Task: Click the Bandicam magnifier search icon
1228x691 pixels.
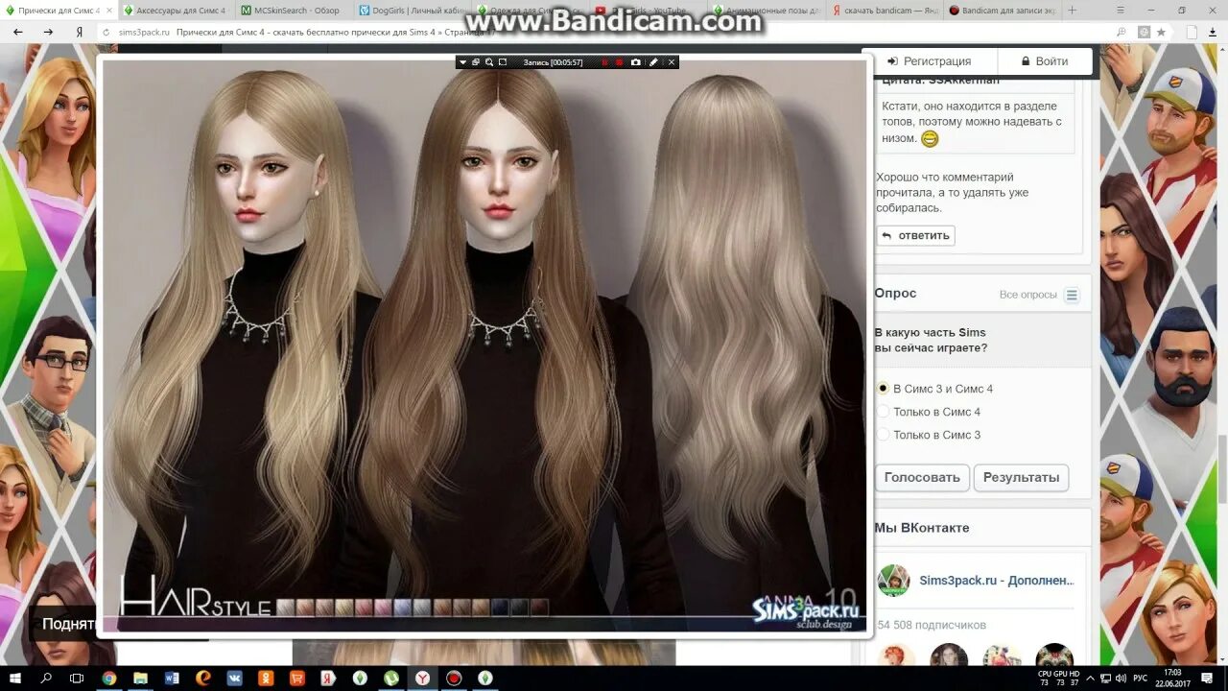Action: 489,62
